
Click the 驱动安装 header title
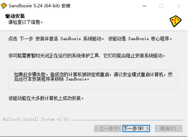(x=15, y=16)
